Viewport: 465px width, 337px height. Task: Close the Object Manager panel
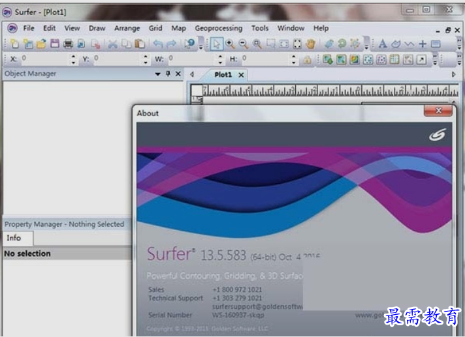coord(178,74)
